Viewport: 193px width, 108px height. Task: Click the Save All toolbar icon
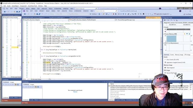[x=39, y=14]
